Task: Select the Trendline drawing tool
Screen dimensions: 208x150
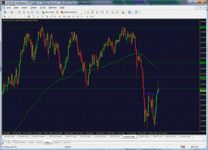Action: coord(24,16)
